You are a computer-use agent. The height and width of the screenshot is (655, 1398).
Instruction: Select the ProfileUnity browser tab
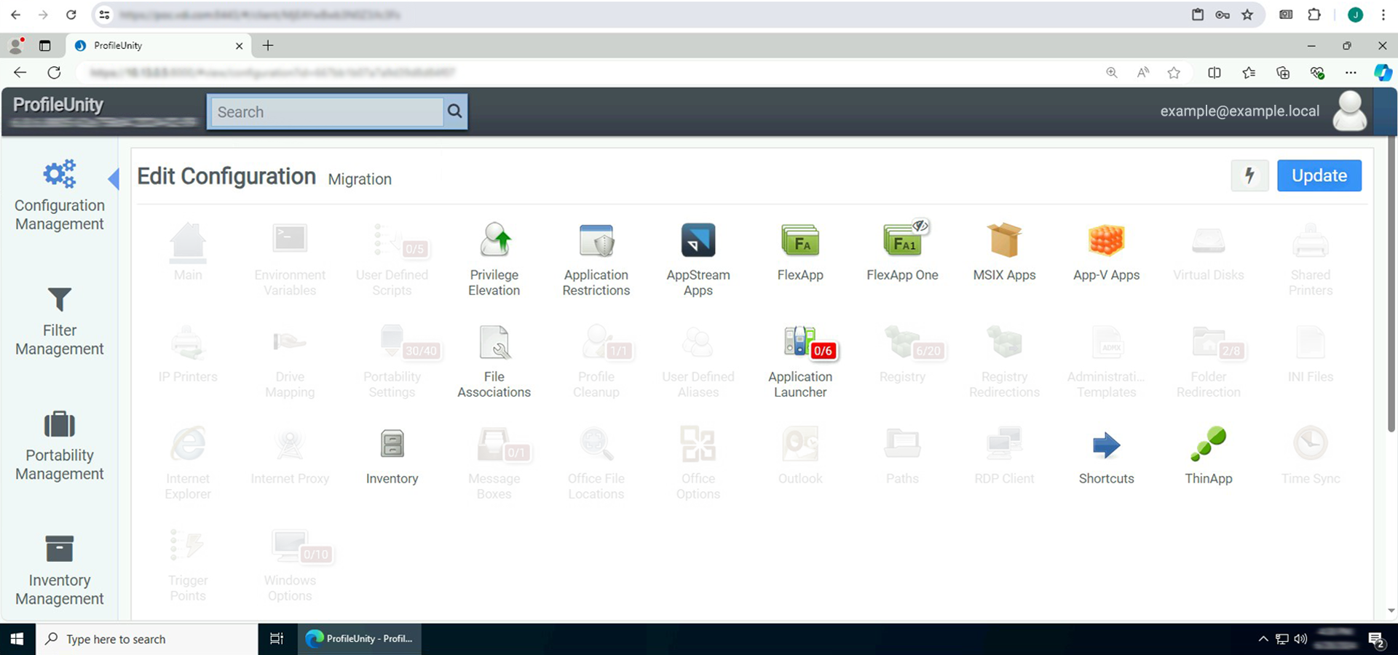tap(159, 45)
